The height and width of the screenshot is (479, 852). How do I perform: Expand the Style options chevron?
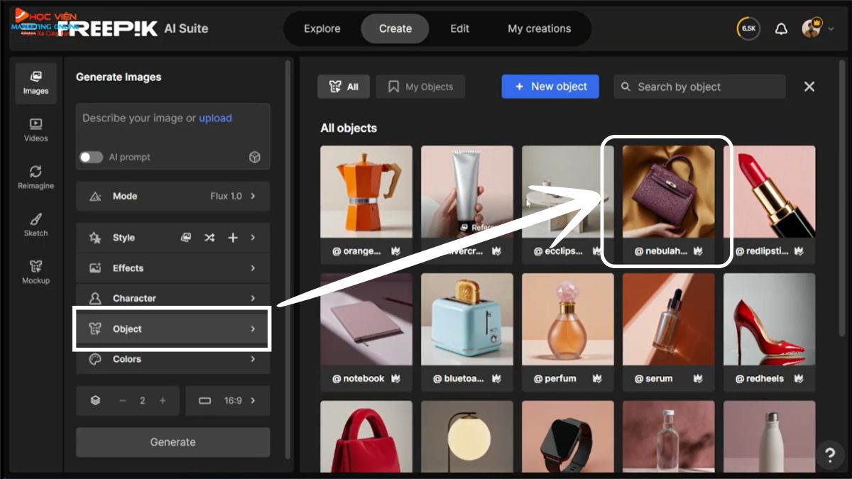[253, 238]
